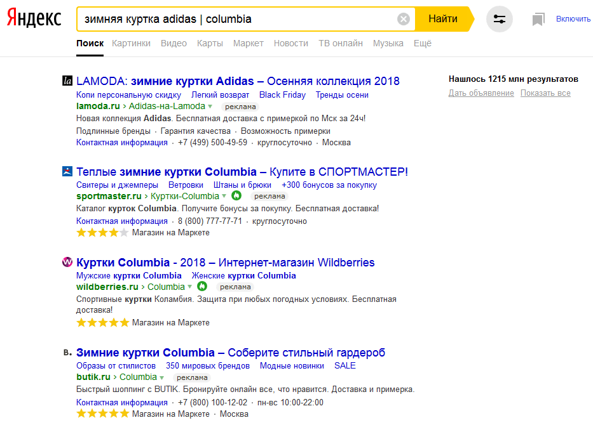
Task: Expand the butik.ru Columbia arrow
Action: tap(161, 377)
